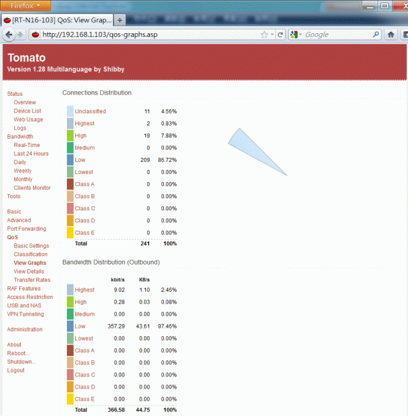Open Clients Monitor page

coord(33,188)
